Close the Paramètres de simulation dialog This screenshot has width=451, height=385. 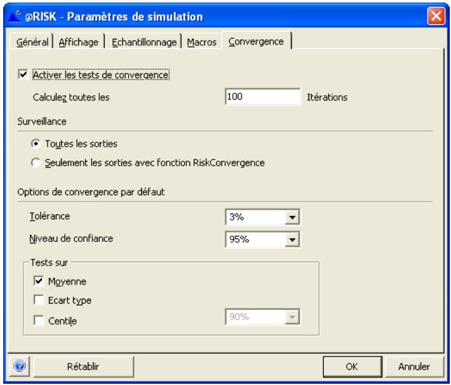(x=435, y=14)
